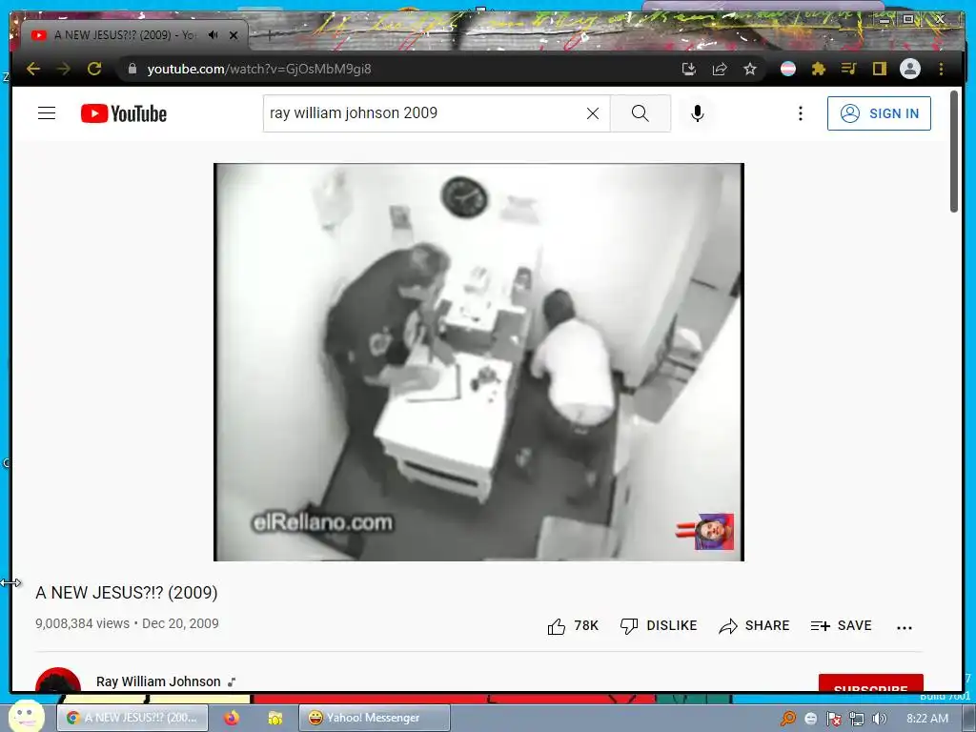Click the Action Center flag tray icon
This screenshot has height=732, width=976.
[833, 719]
